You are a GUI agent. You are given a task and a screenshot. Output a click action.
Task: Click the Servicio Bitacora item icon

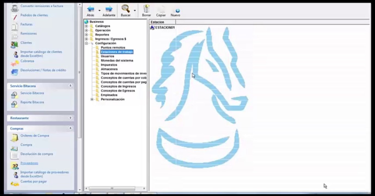click(14, 95)
